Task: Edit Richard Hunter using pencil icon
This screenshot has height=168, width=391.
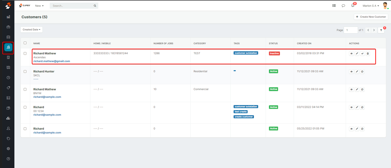Action: pos(357,72)
